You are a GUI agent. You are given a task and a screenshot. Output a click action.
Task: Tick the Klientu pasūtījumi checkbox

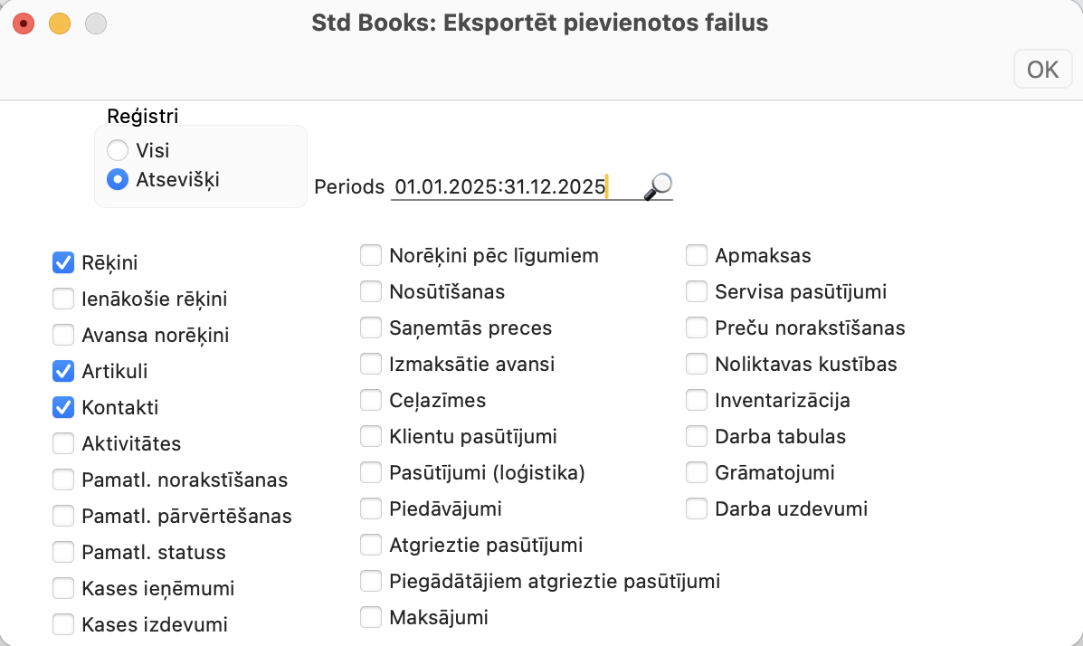[371, 436]
